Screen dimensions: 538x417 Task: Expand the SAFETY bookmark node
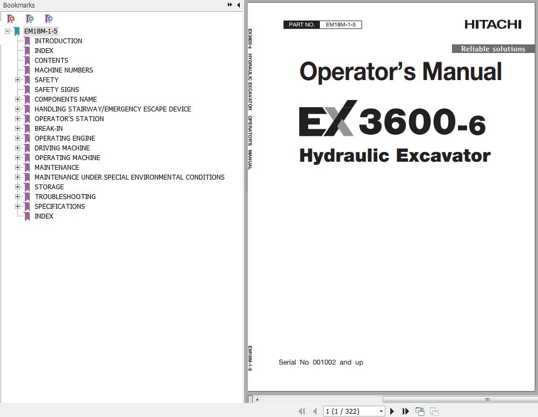pyautogui.click(x=17, y=80)
